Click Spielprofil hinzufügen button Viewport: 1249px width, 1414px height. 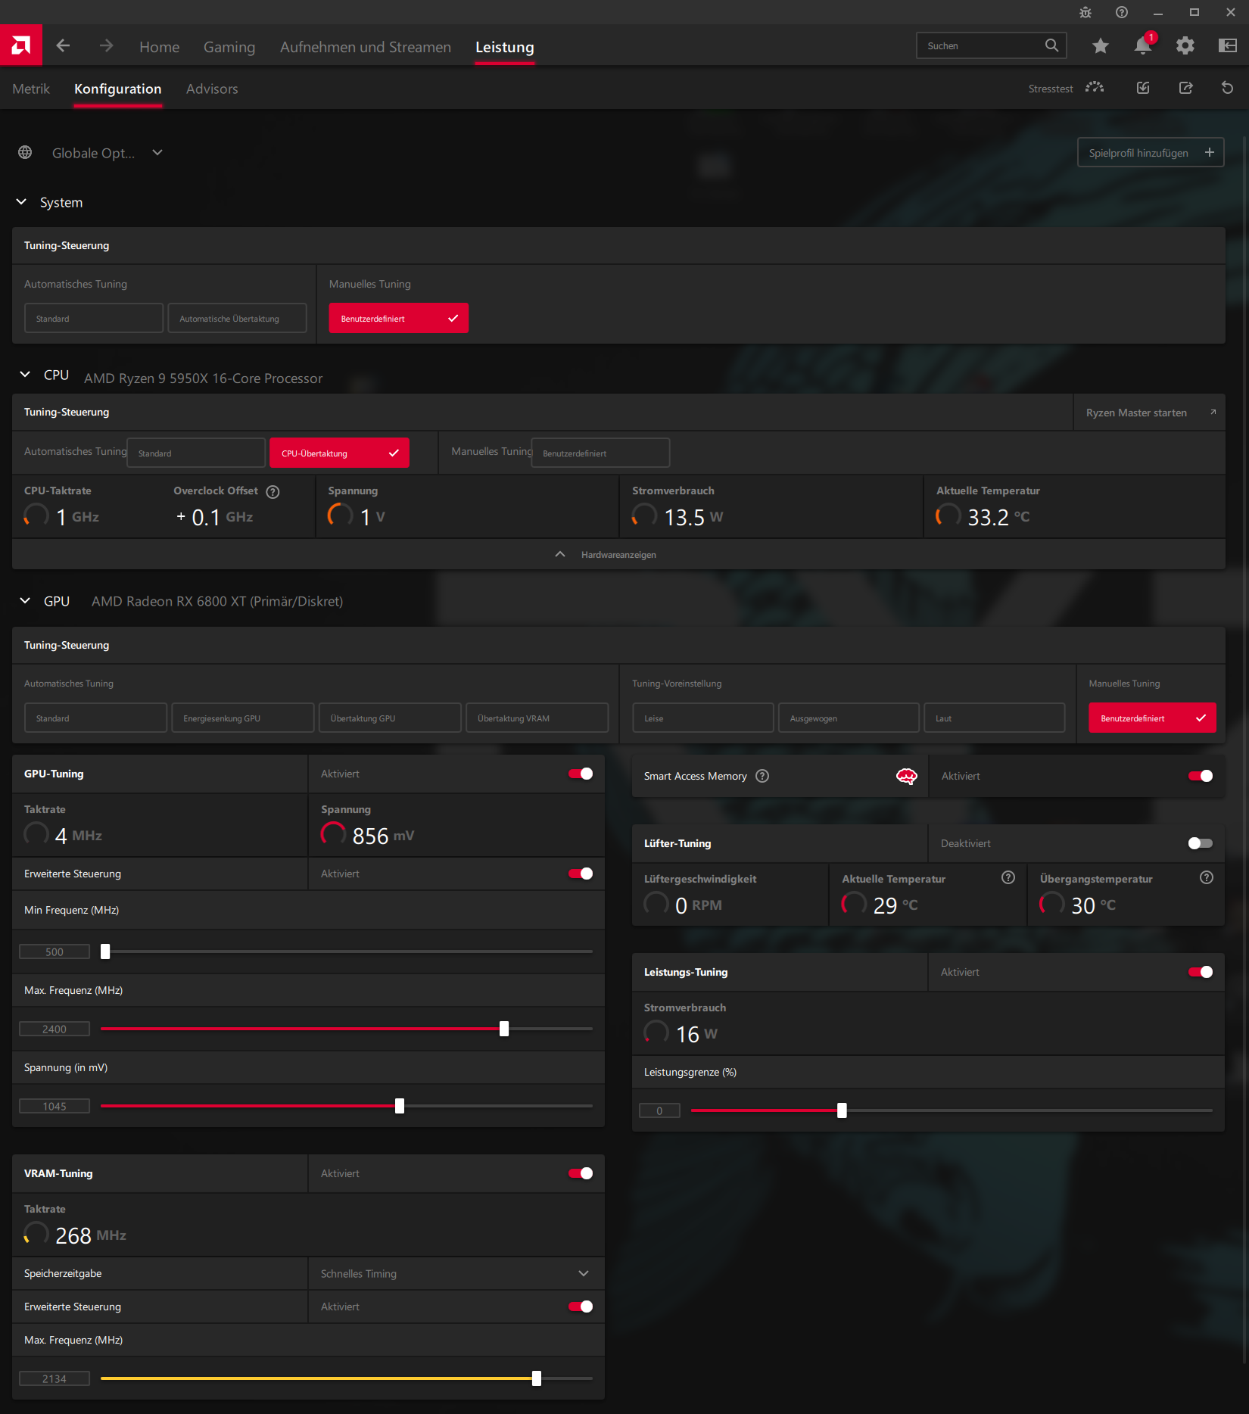point(1151,152)
